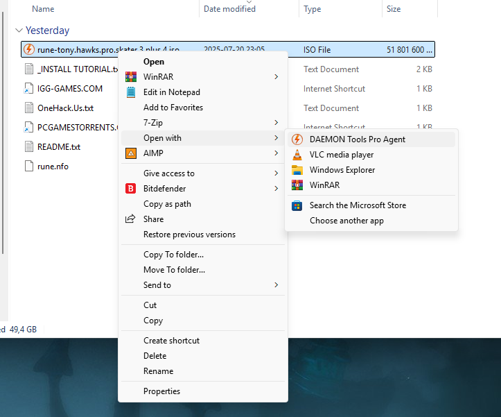Screen dimensions: 501x417
Task: Select Create shortcut
Action: tap(203, 341)
